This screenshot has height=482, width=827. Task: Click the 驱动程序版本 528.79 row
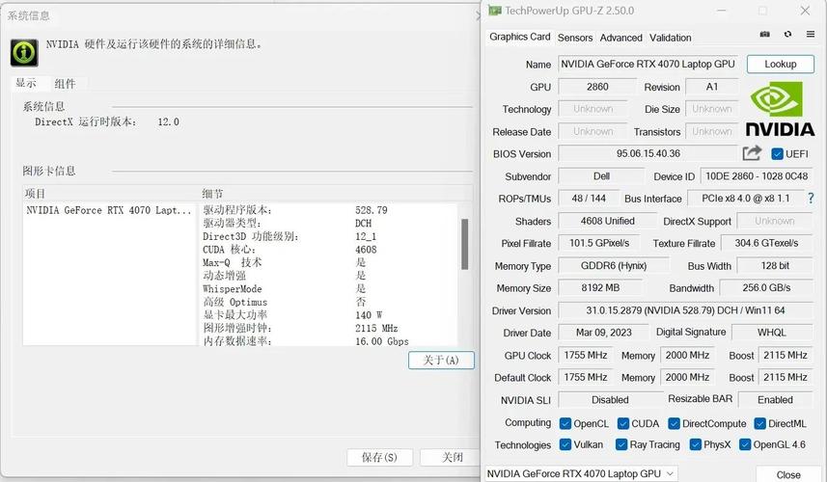point(327,210)
